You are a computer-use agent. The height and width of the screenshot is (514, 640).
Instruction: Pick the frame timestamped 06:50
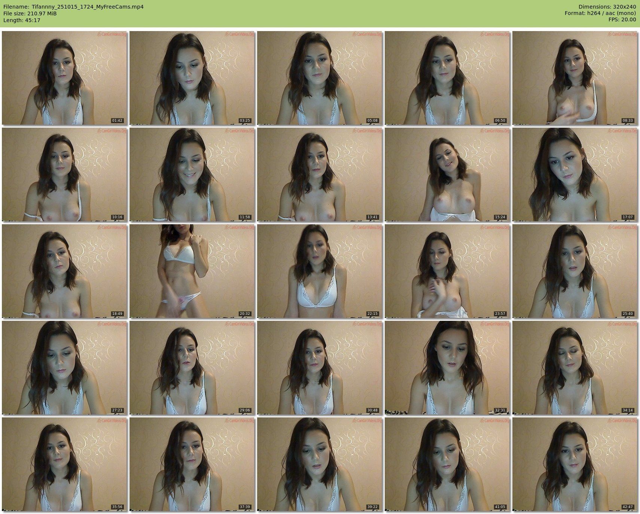(x=447, y=78)
